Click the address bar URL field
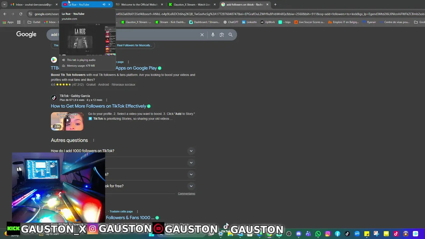The width and height of the screenshot is (425, 239). pos(226,14)
